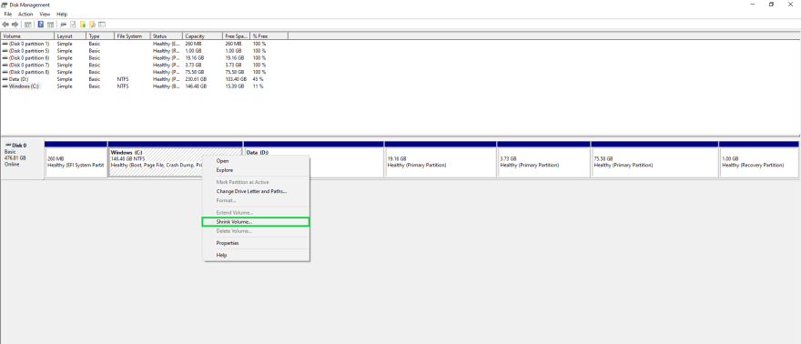The width and height of the screenshot is (801, 344).
Task: Click Mark Partition as Active entry
Action: pos(257,182)
